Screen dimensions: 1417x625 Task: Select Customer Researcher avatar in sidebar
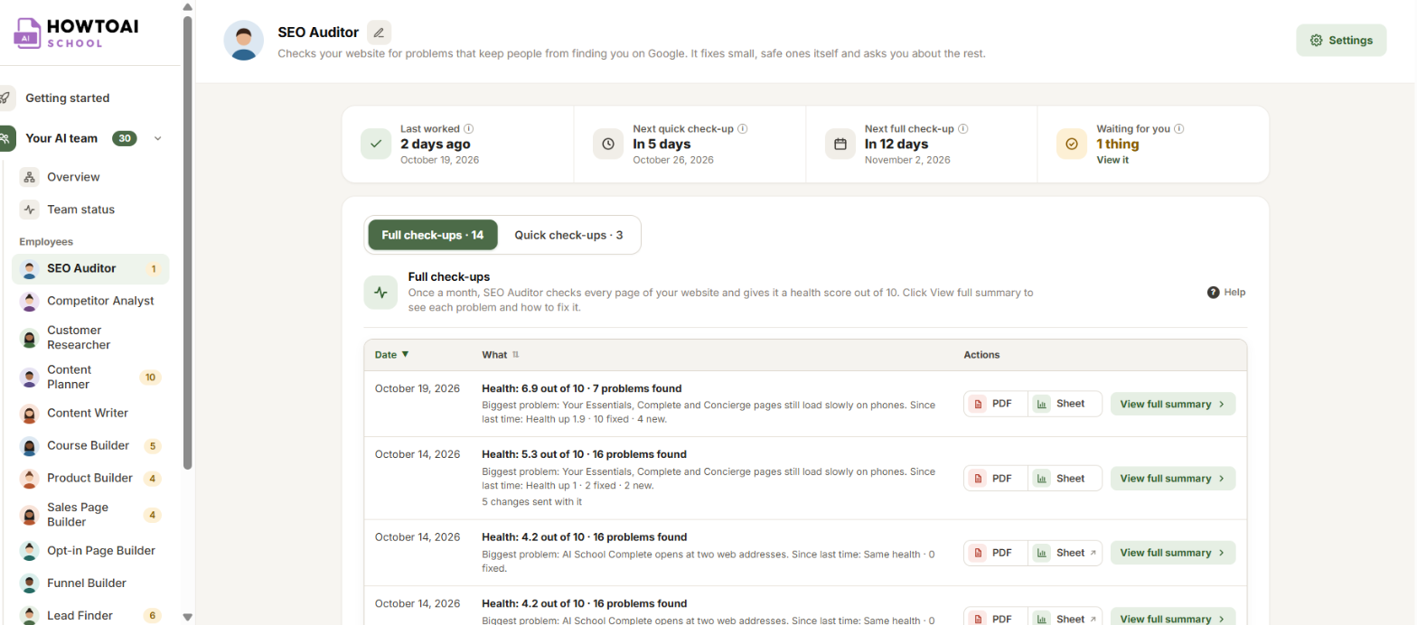(30, 338)
